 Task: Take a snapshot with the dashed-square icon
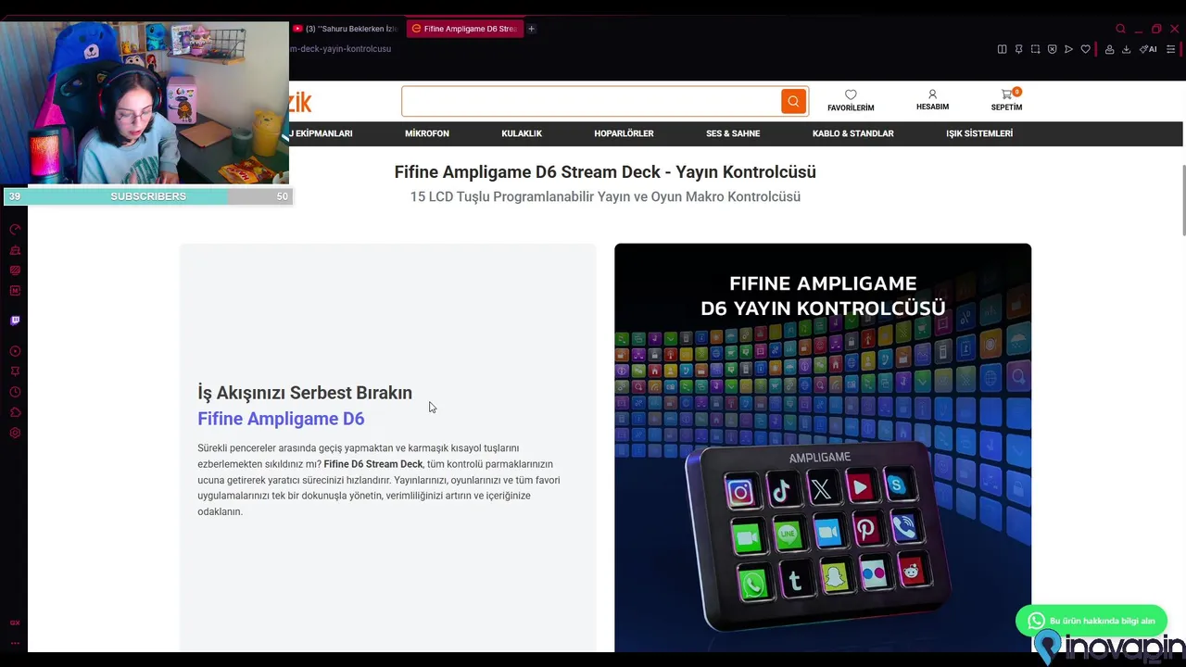click(1035, 49)
